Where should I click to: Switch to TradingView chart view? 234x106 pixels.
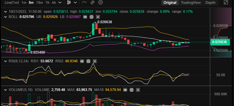coord(191,3)
